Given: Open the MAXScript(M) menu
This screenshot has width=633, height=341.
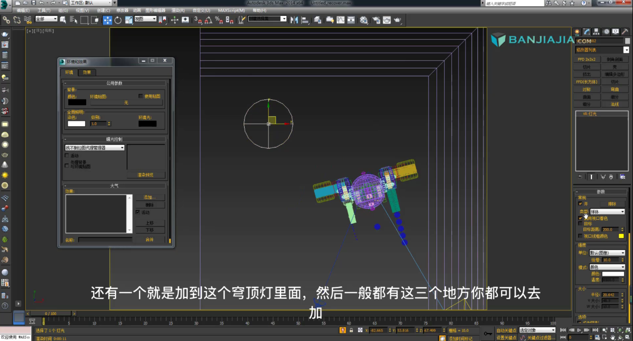Looking at the screenshot, I should (x=231, y=10).
